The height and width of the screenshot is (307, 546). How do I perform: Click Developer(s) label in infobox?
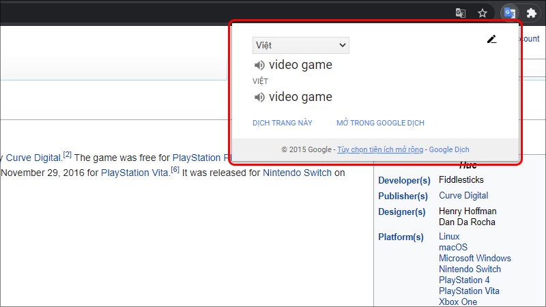[404, 180]
